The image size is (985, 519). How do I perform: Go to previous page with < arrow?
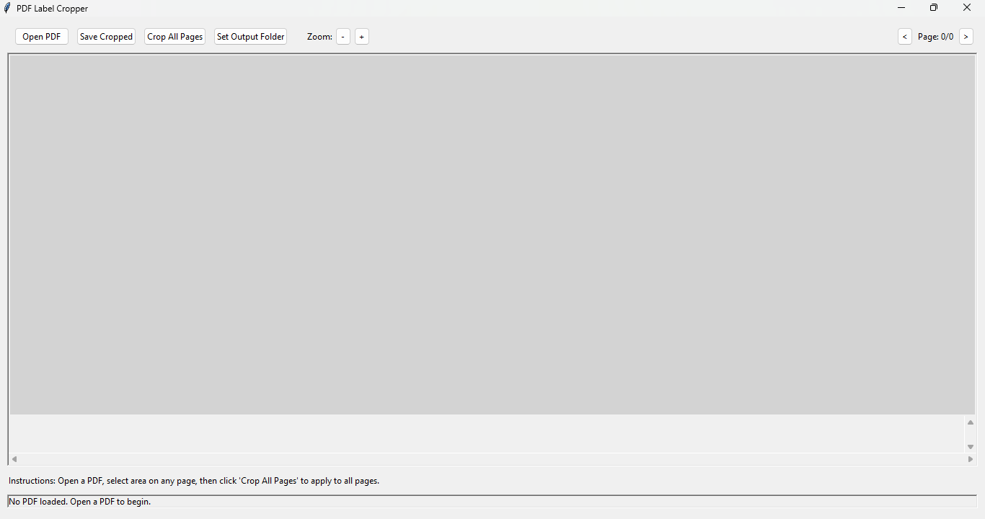pyautogui.click(x=905, y=37)
